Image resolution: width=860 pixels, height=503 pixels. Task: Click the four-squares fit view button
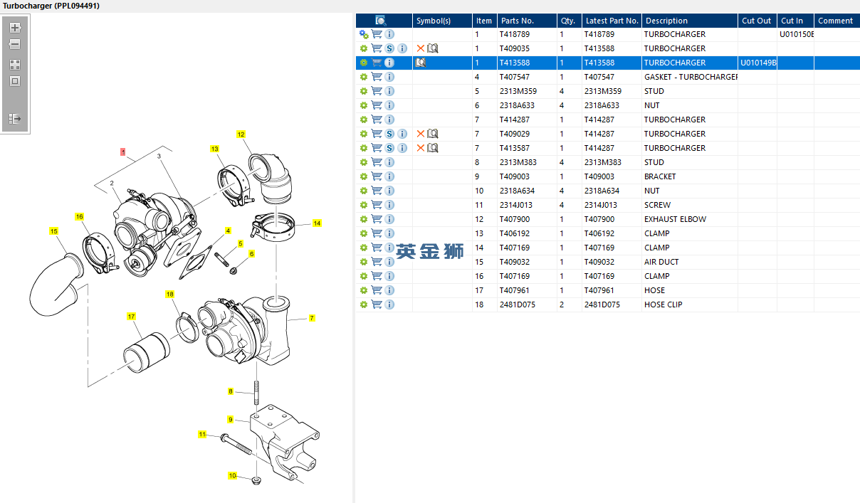click(15, 64)
